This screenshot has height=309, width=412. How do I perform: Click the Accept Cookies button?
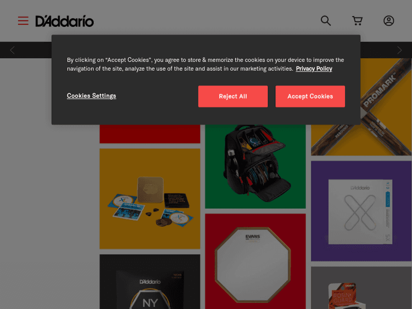[x=310, y=97]
